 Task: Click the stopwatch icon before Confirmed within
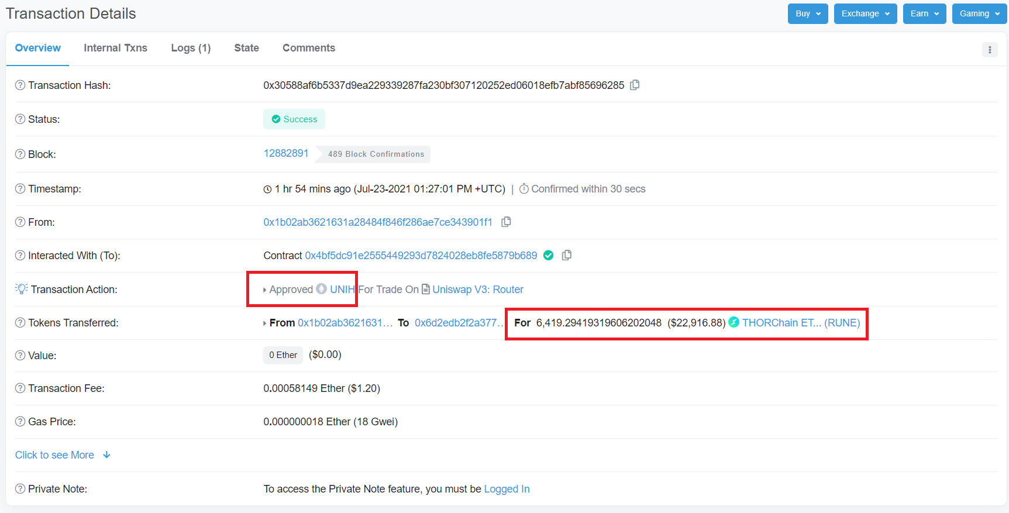coord(524,189)
